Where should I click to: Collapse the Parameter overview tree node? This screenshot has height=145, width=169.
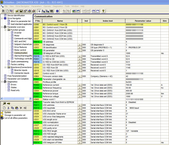point(2,27)
